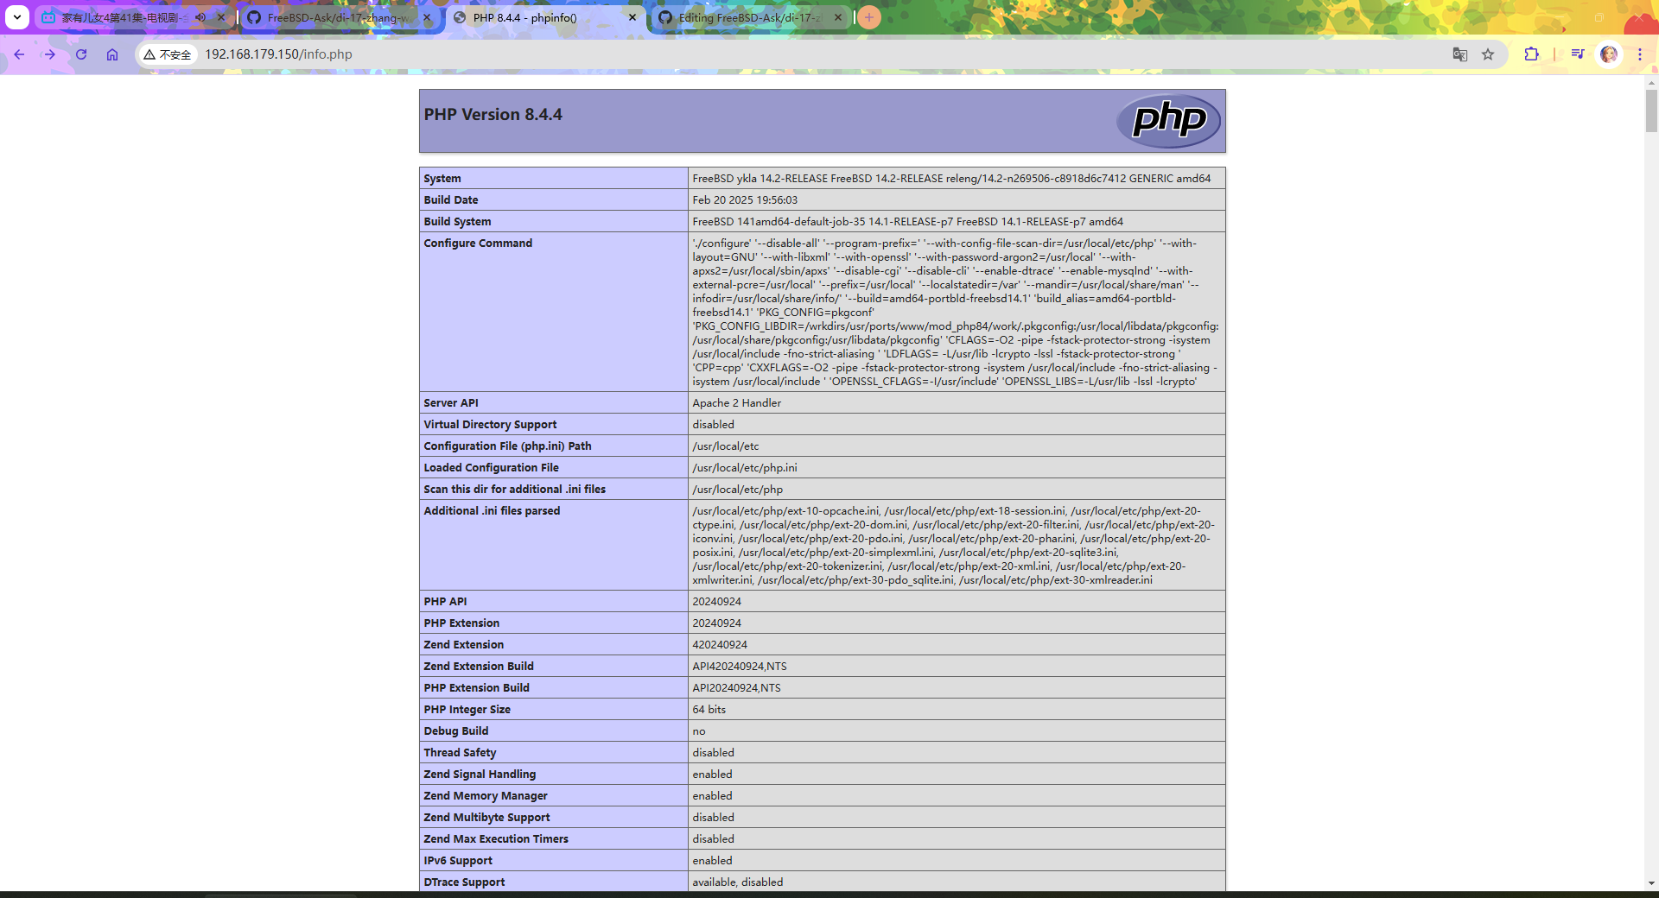
Task: Select the System row label
Action: click(442, 179)
